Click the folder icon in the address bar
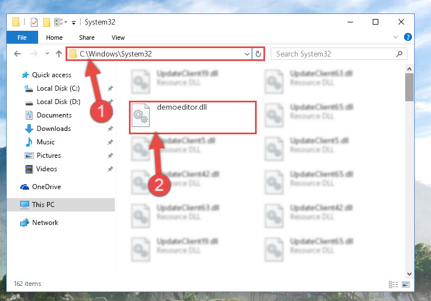Screen dimensions: 431x301 (73, 54)
